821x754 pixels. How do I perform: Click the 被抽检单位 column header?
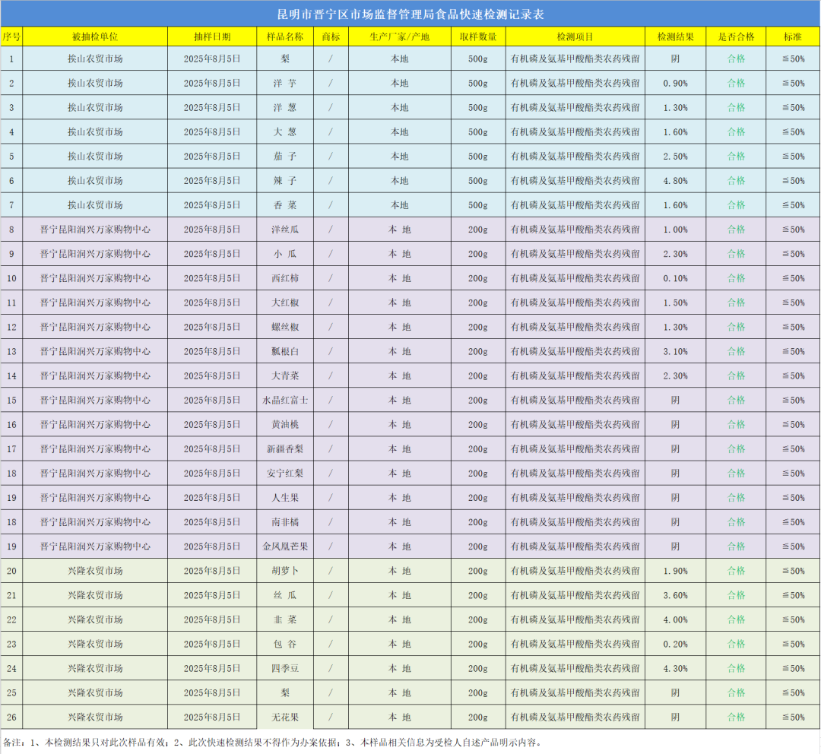click(95, 36)
